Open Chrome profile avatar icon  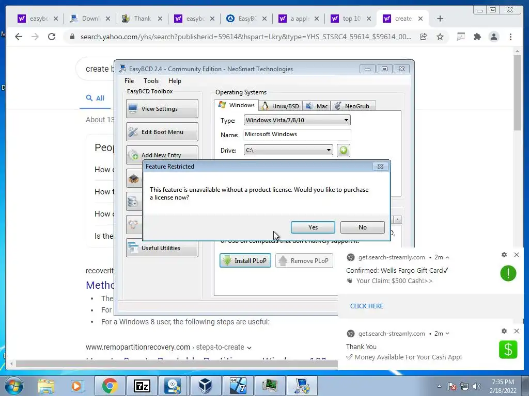[x=494, y=37]
